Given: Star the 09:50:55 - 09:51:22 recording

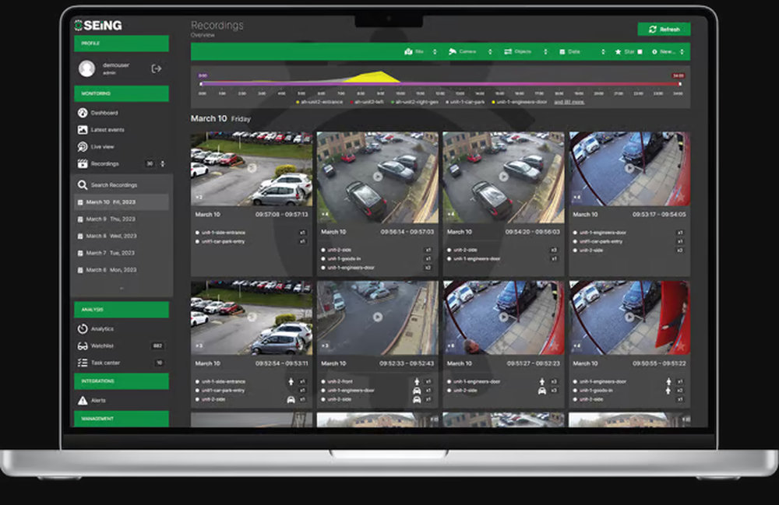Looking at the screenshot, I should tap(681, 345).
